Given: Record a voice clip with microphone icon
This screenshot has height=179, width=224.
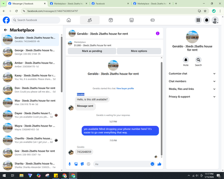Looking at the screenshot, I should pos(69,164).
